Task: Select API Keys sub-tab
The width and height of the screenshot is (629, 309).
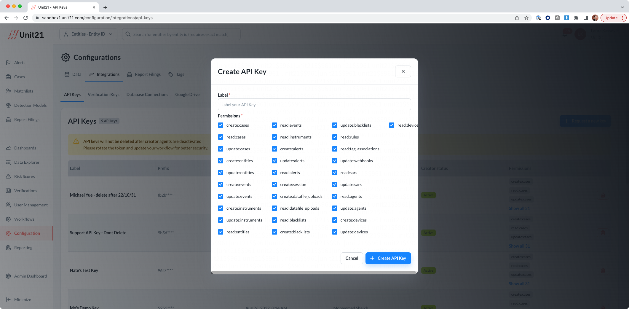Action: pos(72,95)
